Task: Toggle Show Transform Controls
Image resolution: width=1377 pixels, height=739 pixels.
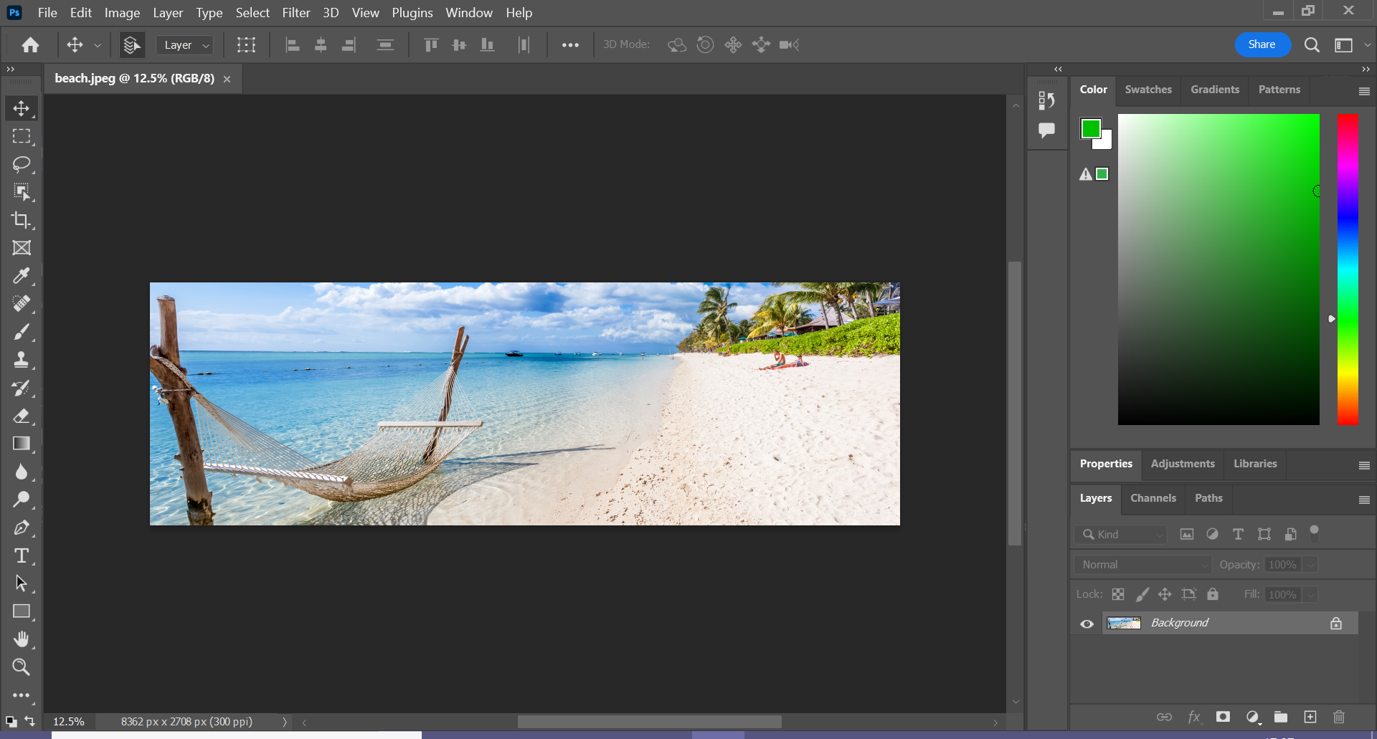Action: point(246,45)
